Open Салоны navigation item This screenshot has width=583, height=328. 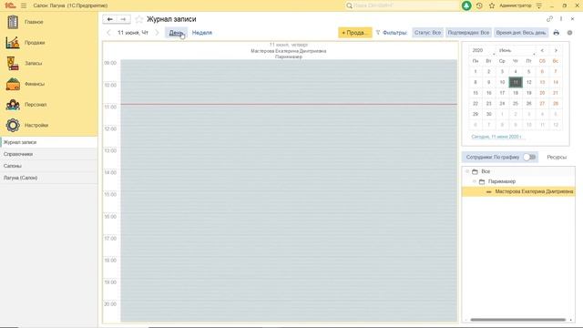(x=48, y=166)
